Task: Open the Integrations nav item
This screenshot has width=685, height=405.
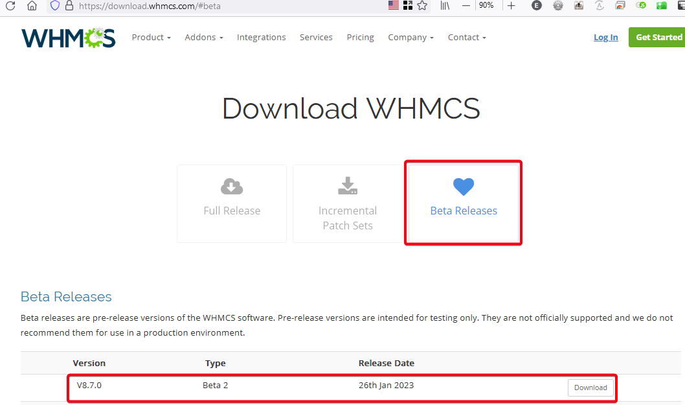Action: coord(261,38)
